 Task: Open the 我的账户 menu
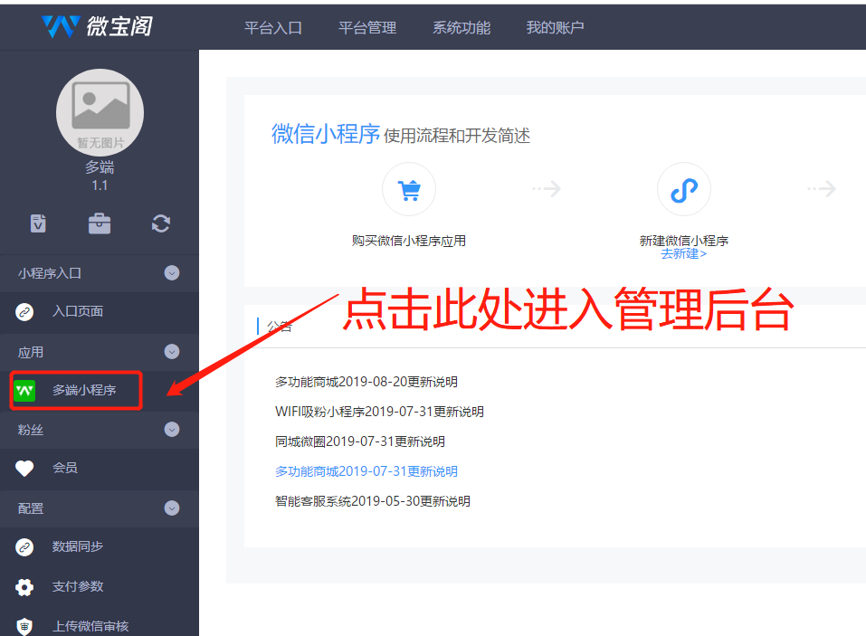click(555, 28)
